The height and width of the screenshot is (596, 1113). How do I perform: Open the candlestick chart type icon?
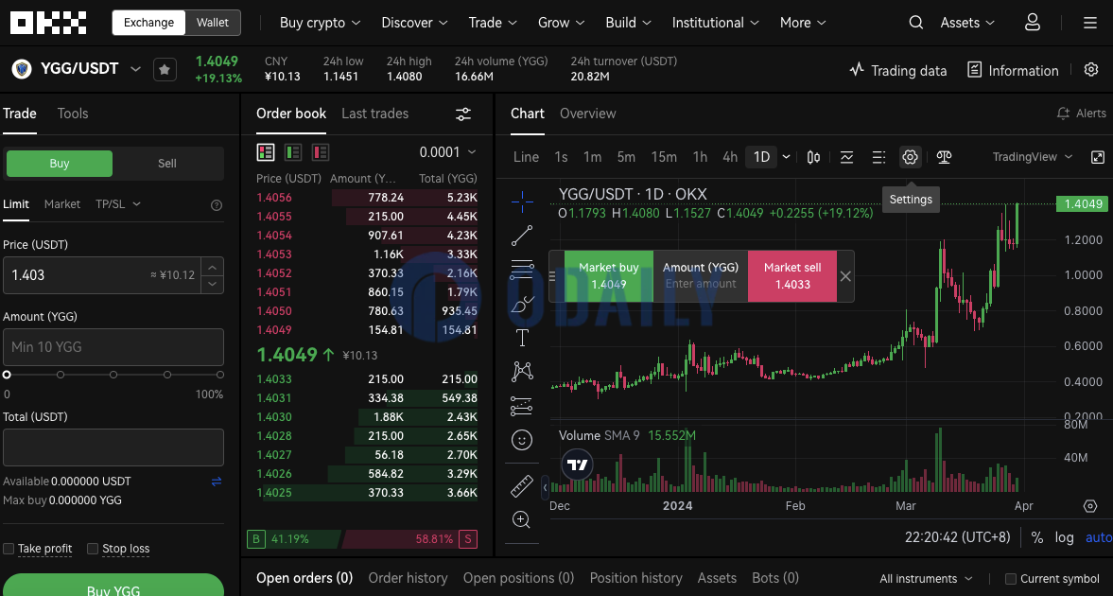tap(813, 157)
